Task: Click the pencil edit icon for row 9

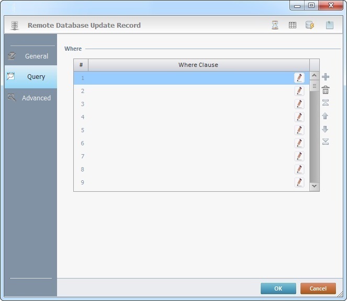Action: pyautogui.click(x=299, y=182)
